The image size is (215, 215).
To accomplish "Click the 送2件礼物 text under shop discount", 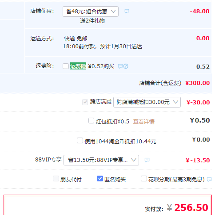I will pyautogui.click(x=92, y=21).
